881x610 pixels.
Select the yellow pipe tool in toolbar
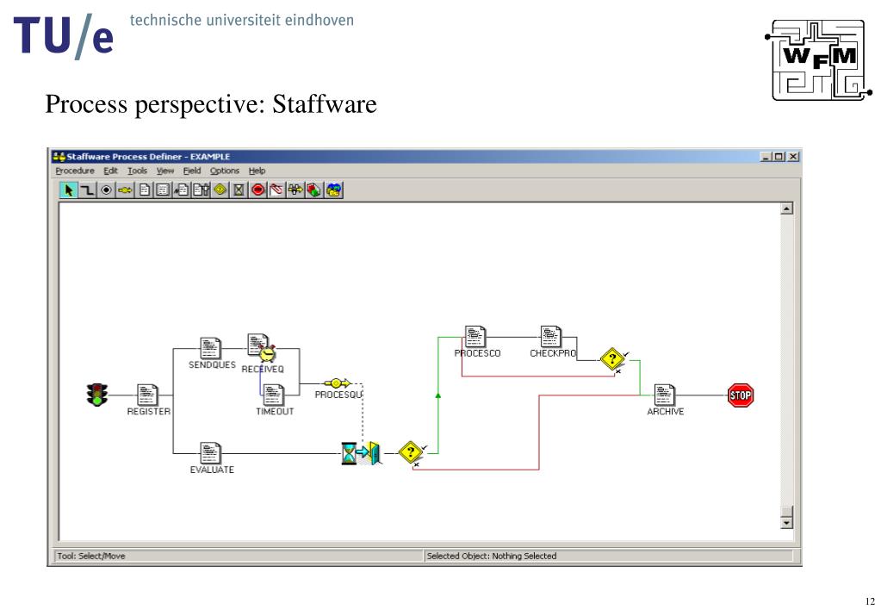click(x=125, y=190)
